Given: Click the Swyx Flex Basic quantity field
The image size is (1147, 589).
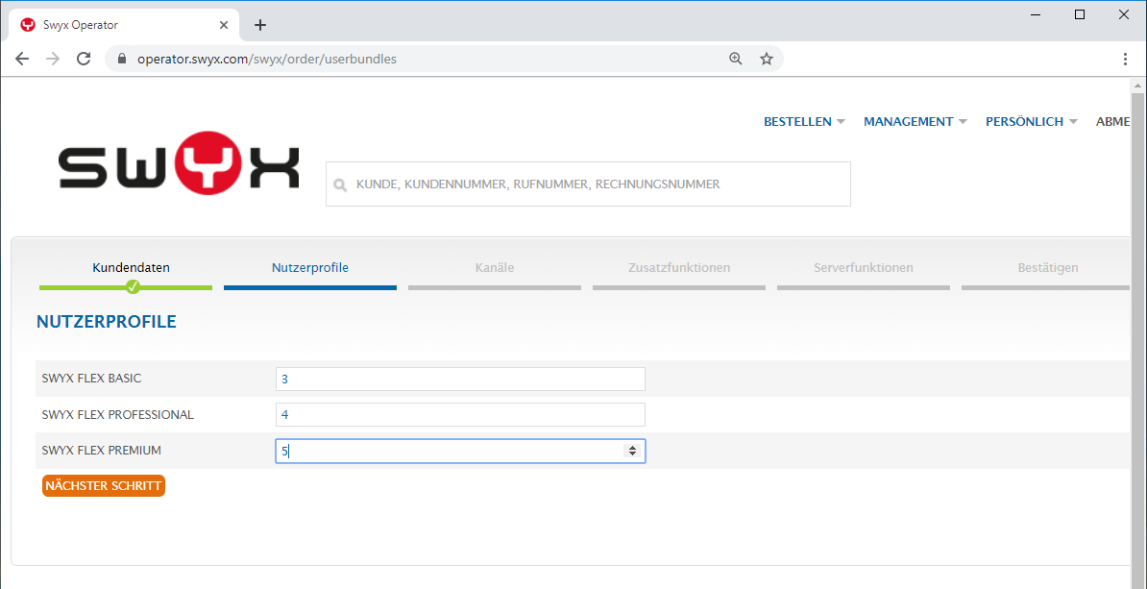Looking at the screenshot, I should [459, 380].
